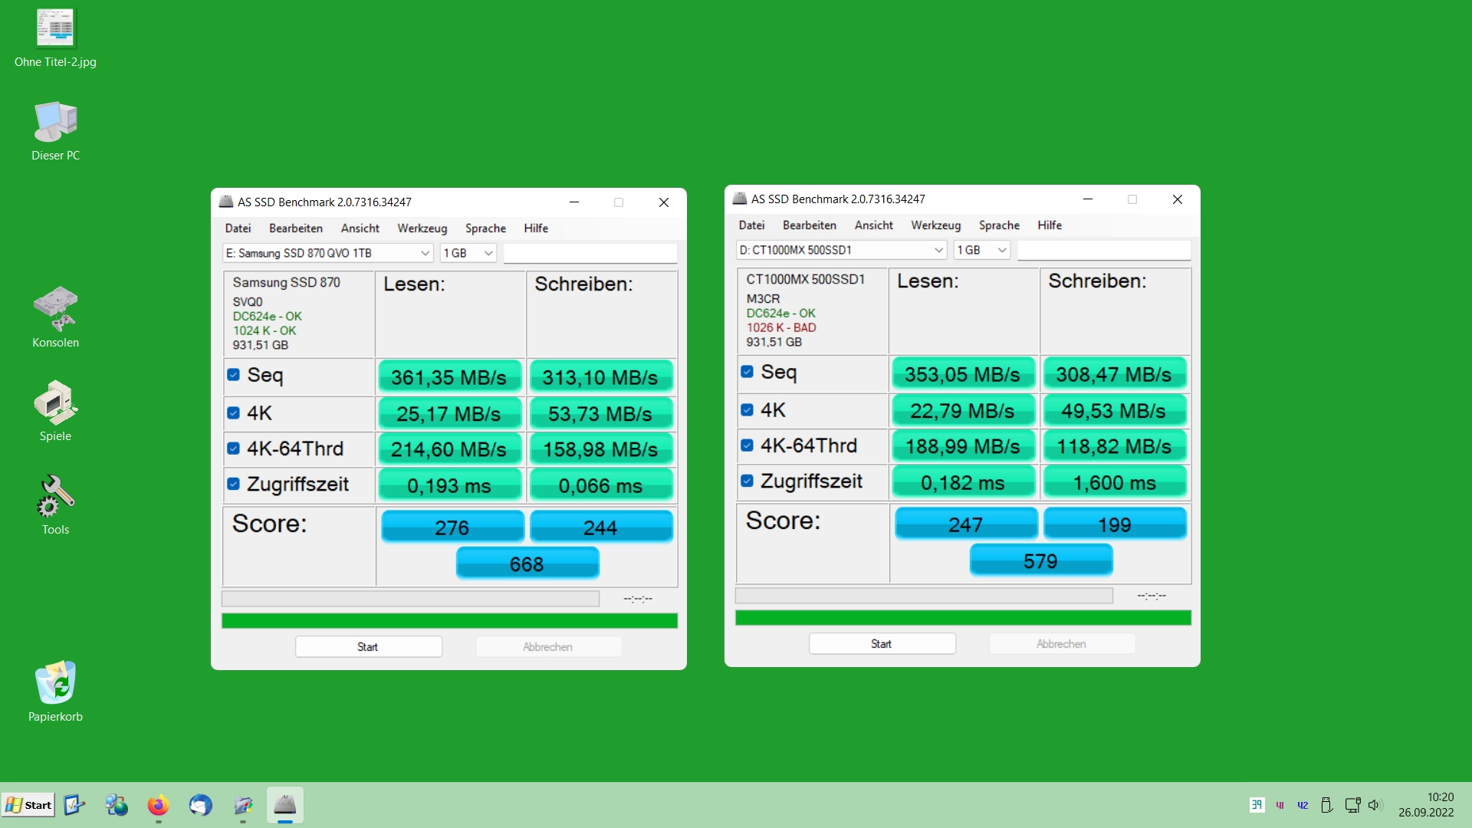
Task: Open the Thunderbird taskbar icon
Action: click(x=200, y=805)
